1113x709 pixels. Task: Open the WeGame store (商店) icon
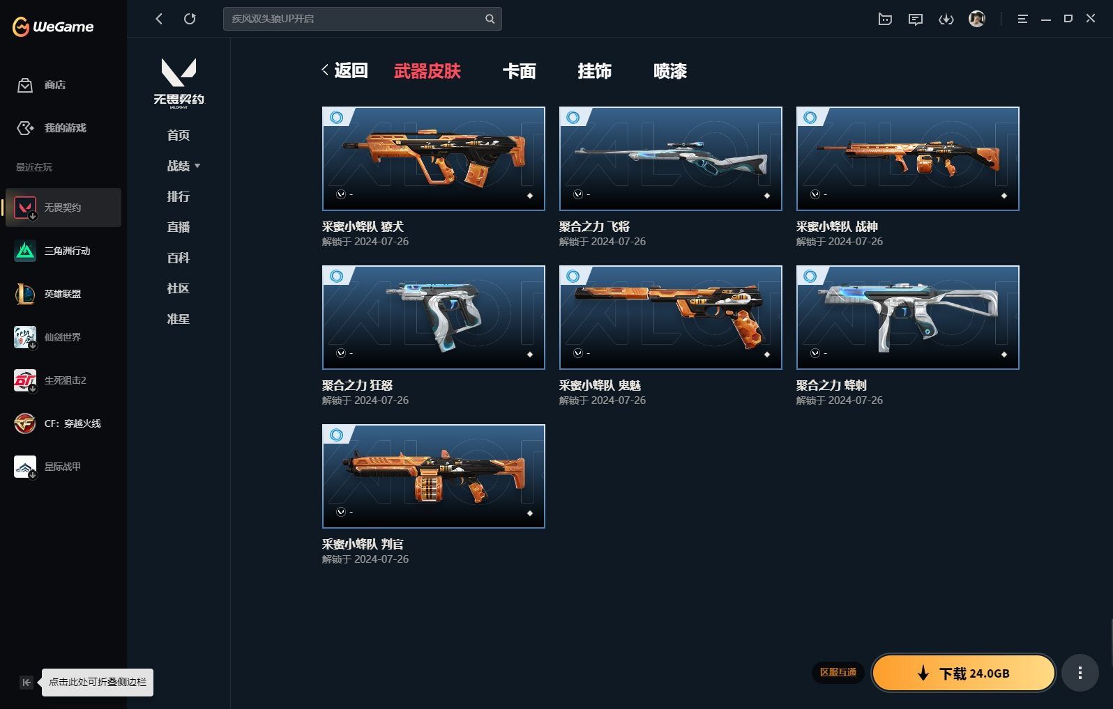pos(25,85)
